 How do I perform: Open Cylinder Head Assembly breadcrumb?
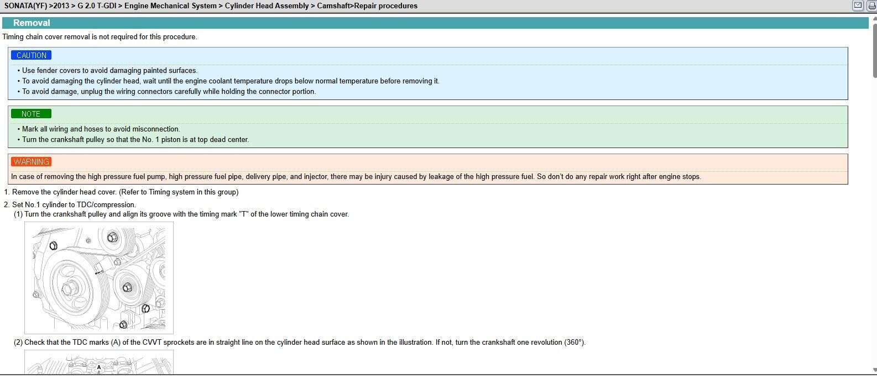click(267, 6)
